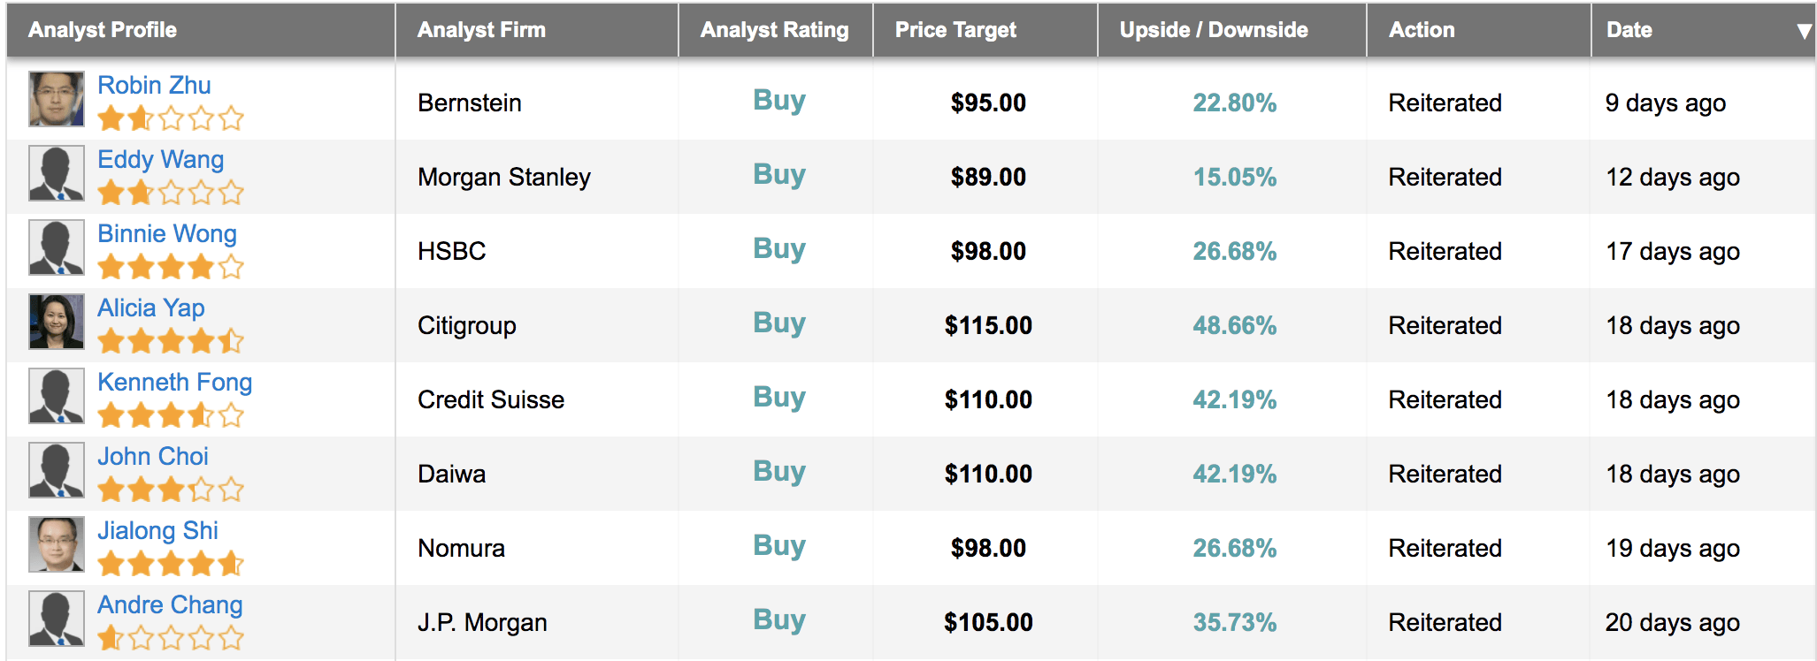The width and height of the screenshot is (1817, 661).
Task: Click Andre Chang's one-star rating icons
Action: coord(171,637)
